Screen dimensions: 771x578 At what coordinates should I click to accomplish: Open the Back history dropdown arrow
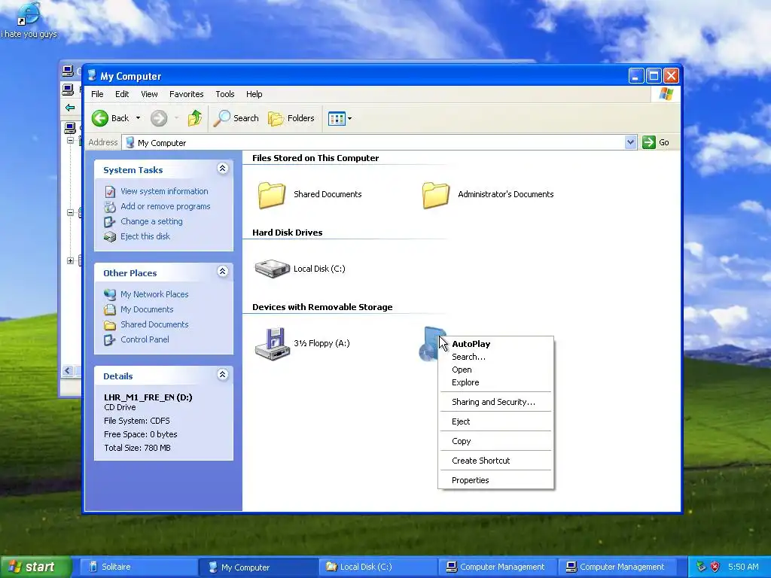[139, 118]
